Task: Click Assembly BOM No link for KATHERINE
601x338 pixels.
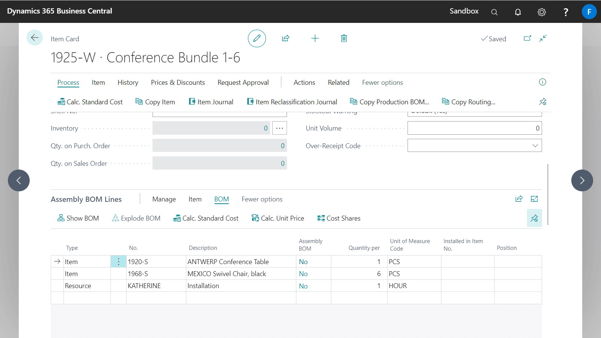Action: point(303,286)
